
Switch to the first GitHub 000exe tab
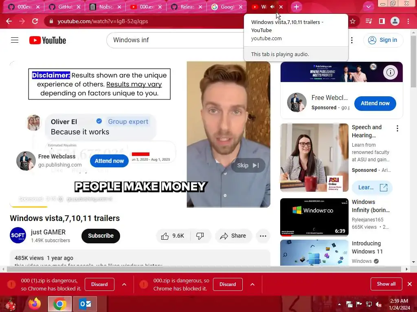(x=24, y=7)
